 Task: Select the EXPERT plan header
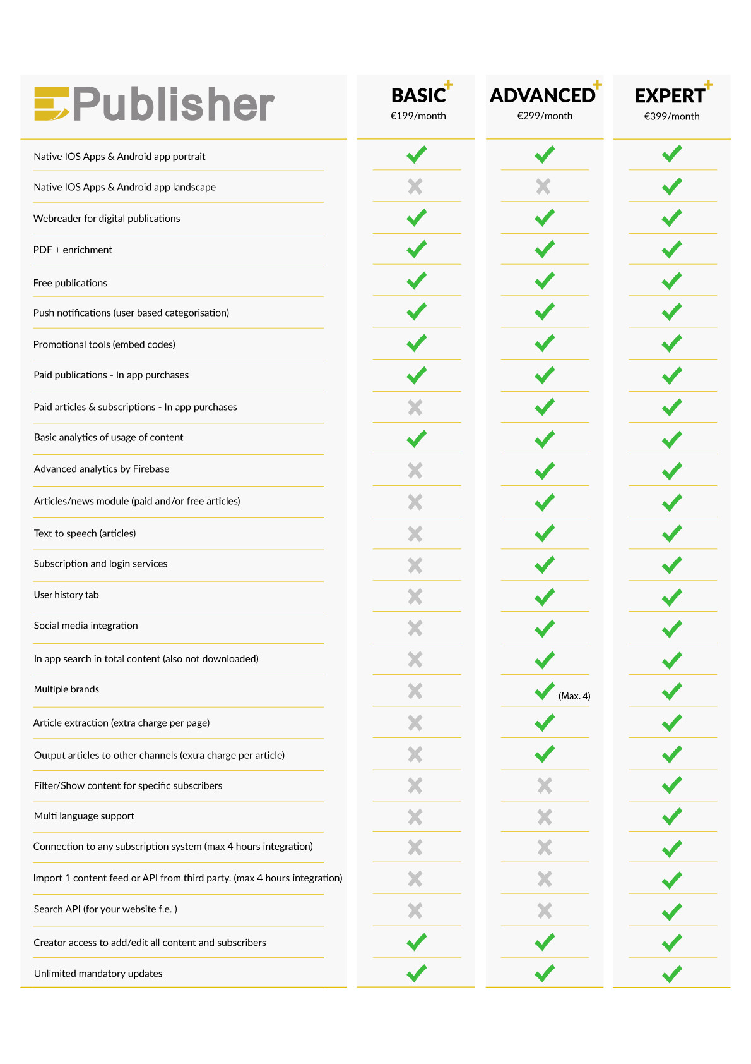(670, 96)
